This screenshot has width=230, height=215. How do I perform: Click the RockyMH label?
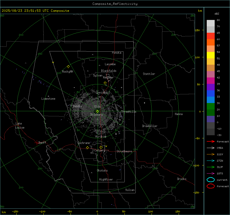[67, 72]
